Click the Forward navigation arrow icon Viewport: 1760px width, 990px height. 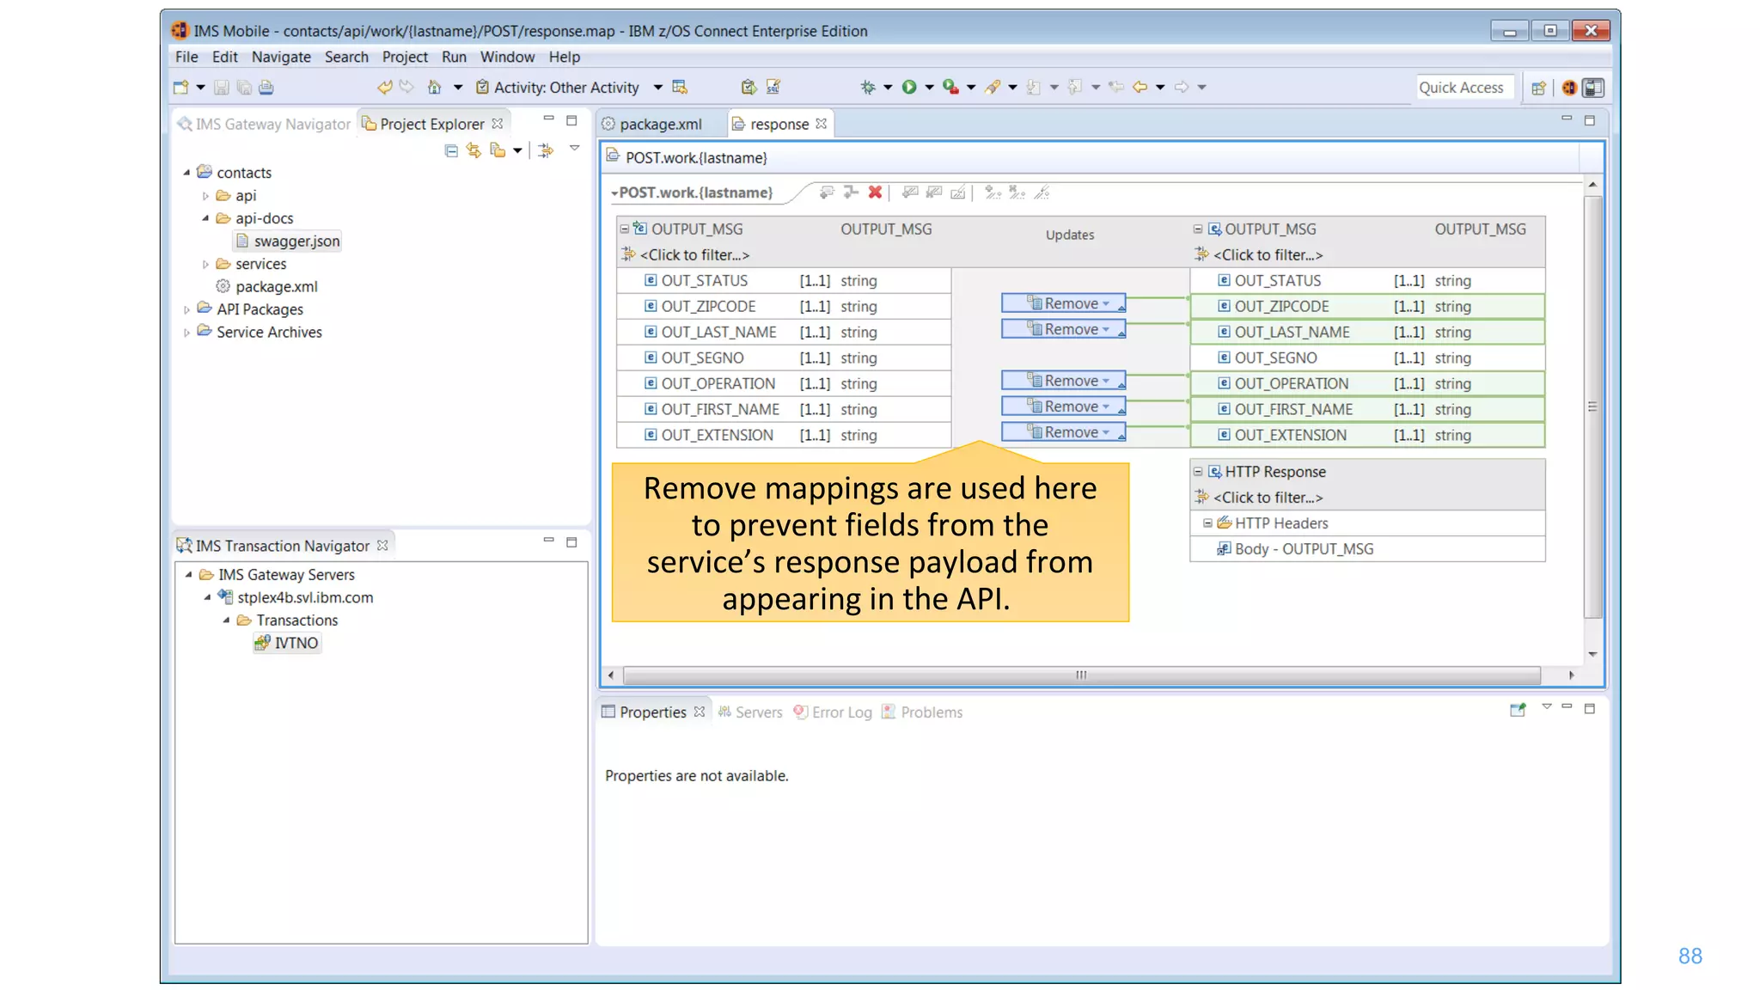1182,87
